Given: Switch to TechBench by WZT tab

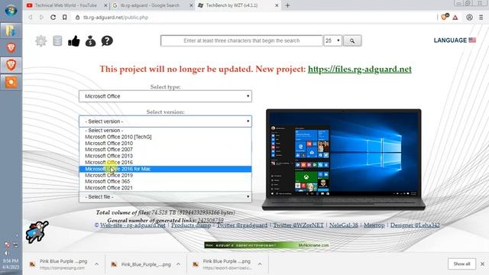Looking at the screenshot, I should 232,5.
